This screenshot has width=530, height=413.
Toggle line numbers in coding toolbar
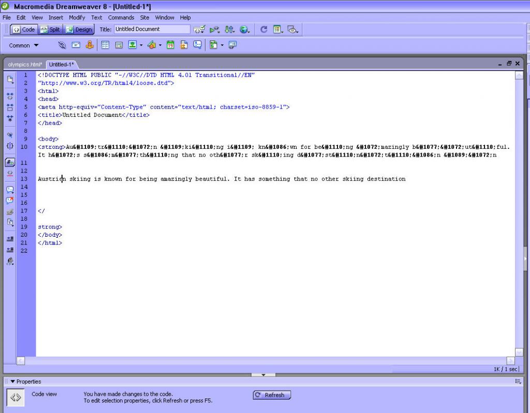point(10,162)
